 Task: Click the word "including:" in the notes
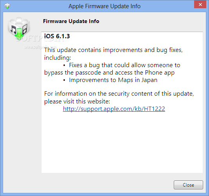click(x=58, y=58)
